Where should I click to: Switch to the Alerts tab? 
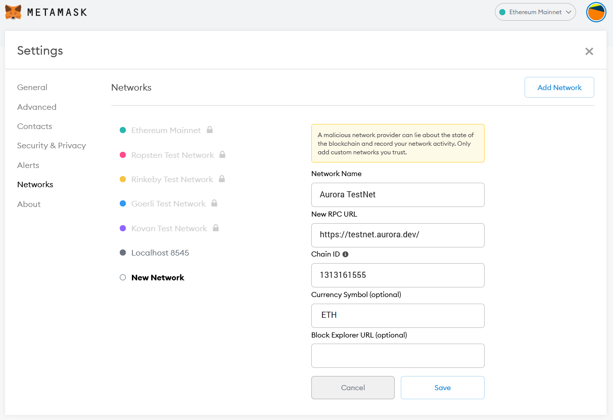pos(28,165)
